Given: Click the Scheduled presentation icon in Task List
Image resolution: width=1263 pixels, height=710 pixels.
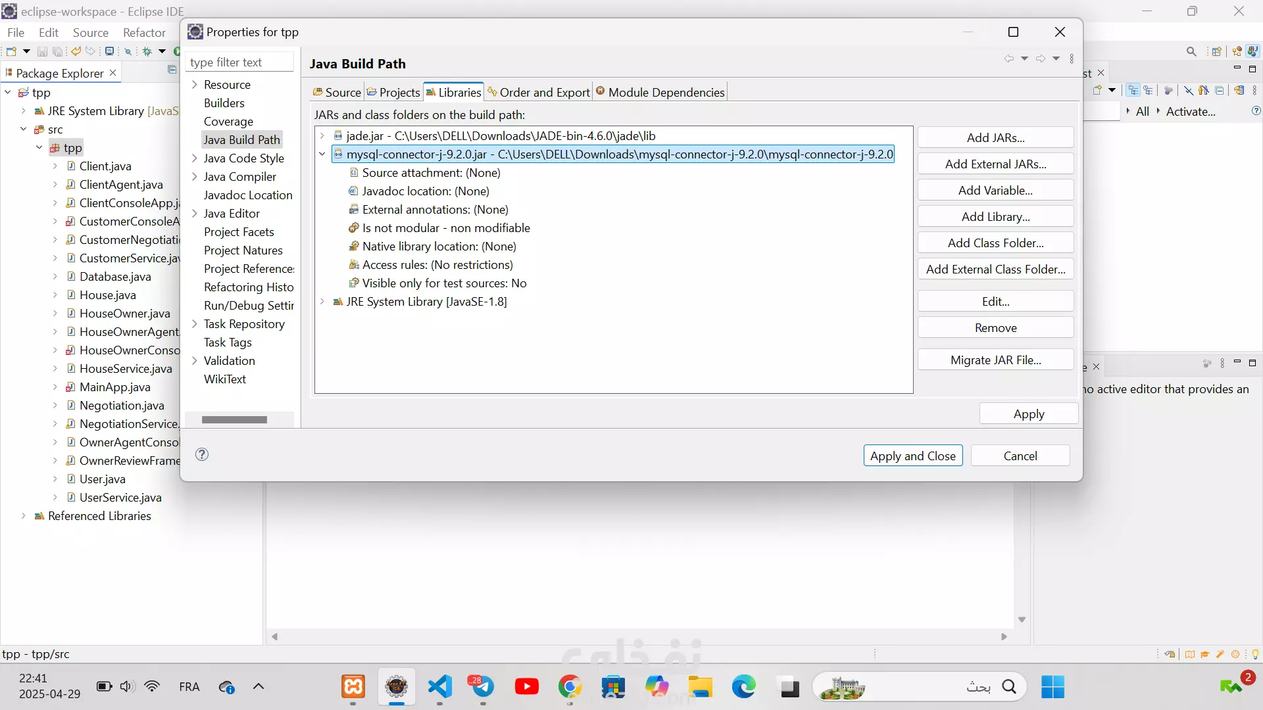Looking at the screenshot, I should click(x=1149, y=90).
